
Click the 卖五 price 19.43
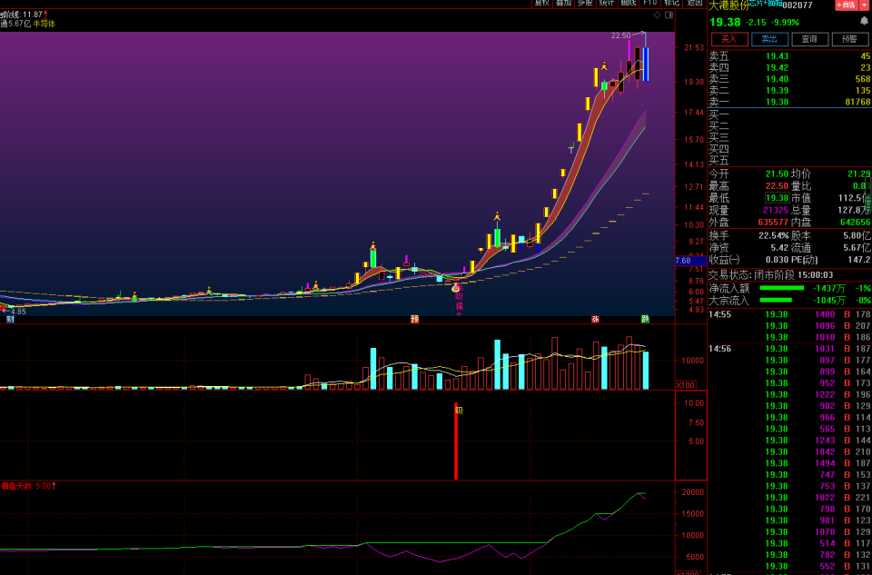coord(777,56)
